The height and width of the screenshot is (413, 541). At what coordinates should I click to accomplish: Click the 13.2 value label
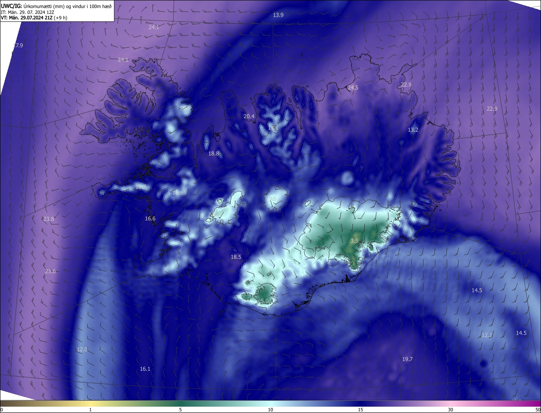[x=413, y=130]
